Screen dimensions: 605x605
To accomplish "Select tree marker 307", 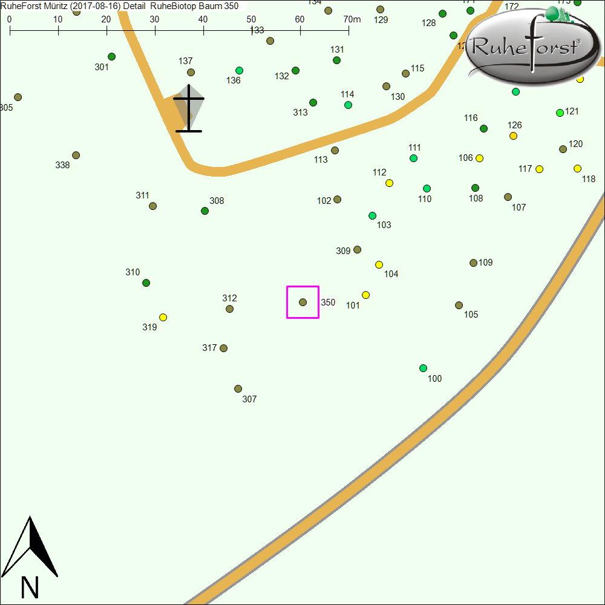I will (x=238, y=389).
